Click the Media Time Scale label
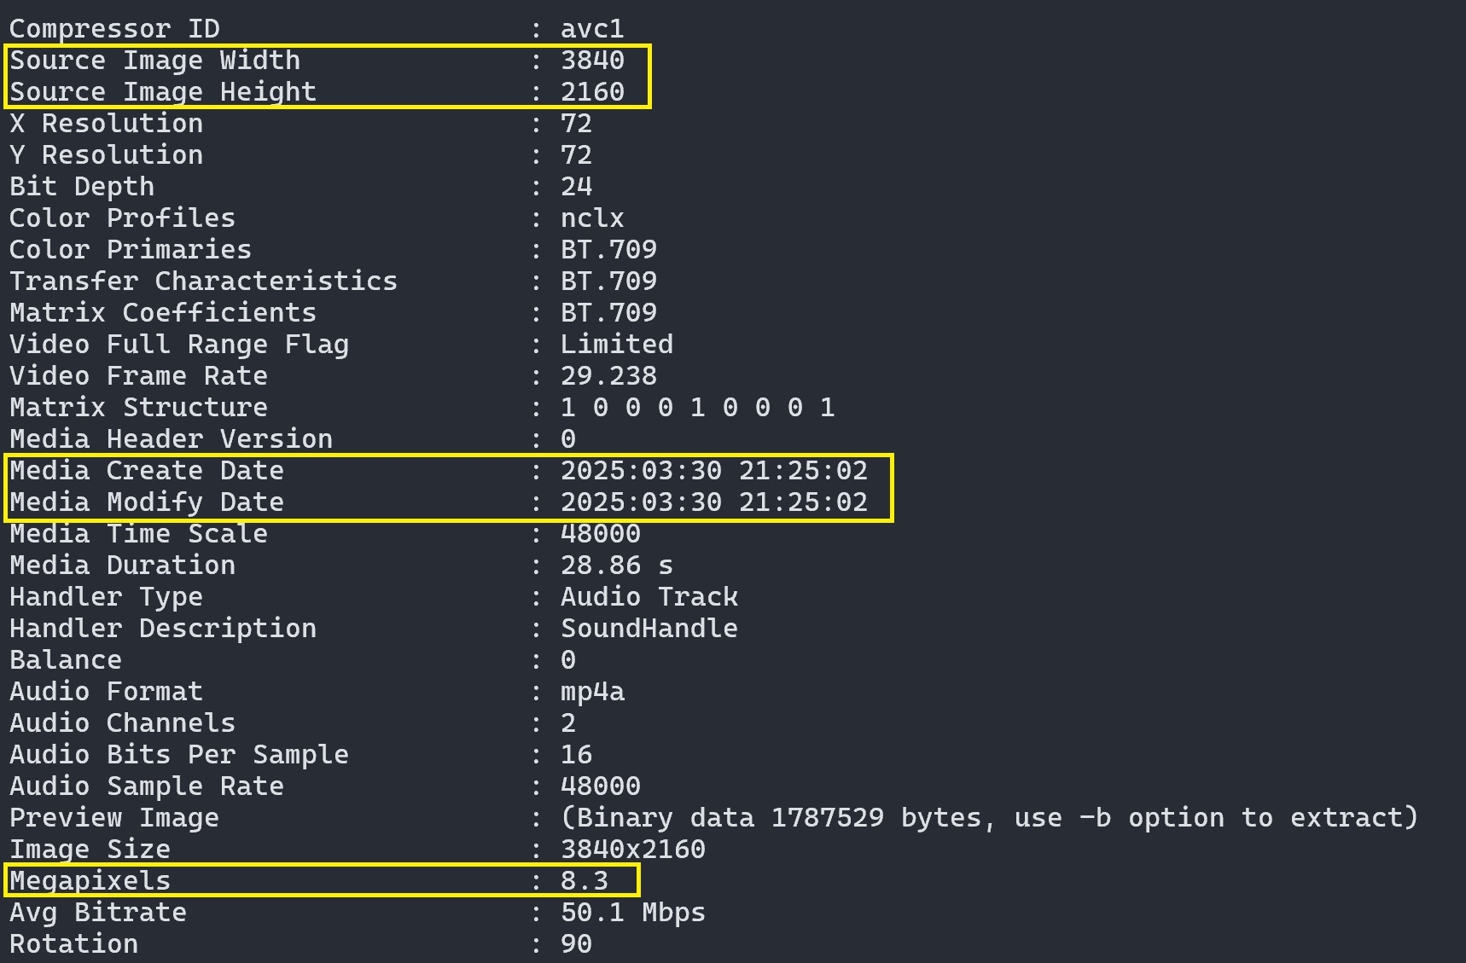The width and height of the screenshot is (1466, 963). click(138, 534)
